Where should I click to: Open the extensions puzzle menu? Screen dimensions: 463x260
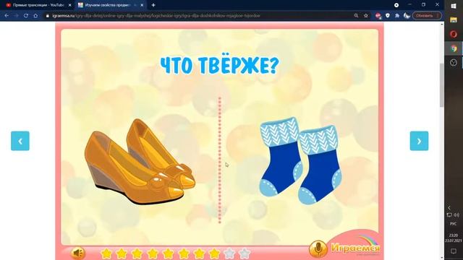397,16
